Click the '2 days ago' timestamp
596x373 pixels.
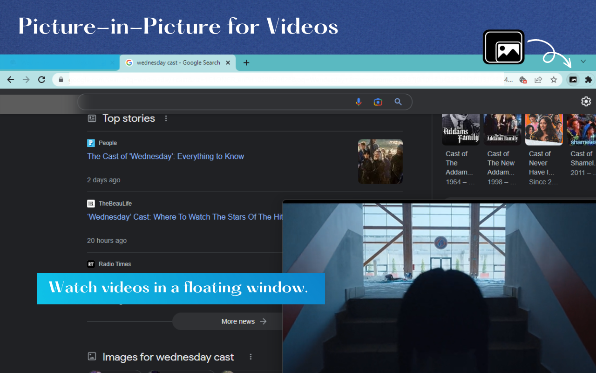coord(103,180)
